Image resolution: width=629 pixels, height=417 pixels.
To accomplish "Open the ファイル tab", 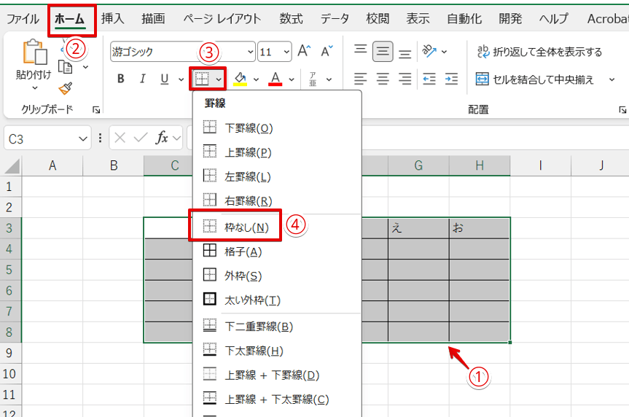I will (x=23, y=19).
